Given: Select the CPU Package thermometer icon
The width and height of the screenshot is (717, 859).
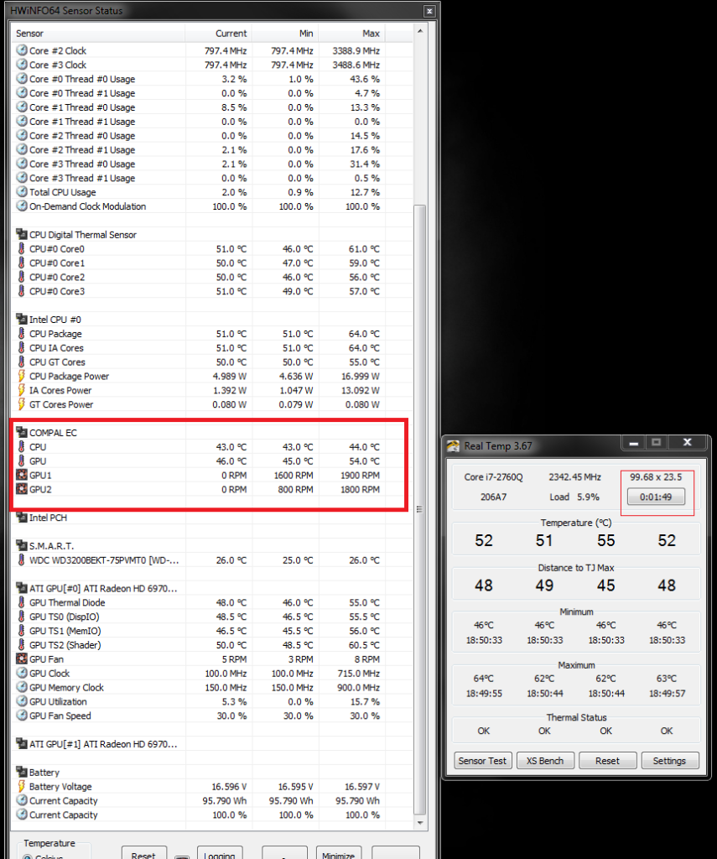Looking at the screenshot, I should 22,334.
